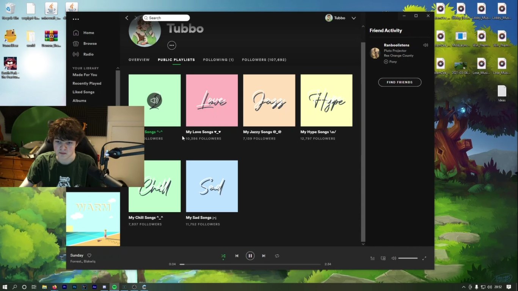This screenshot has height=291, width=518.
Task: Open the Pony album in Friend Activity
Action: click(393, 61)
